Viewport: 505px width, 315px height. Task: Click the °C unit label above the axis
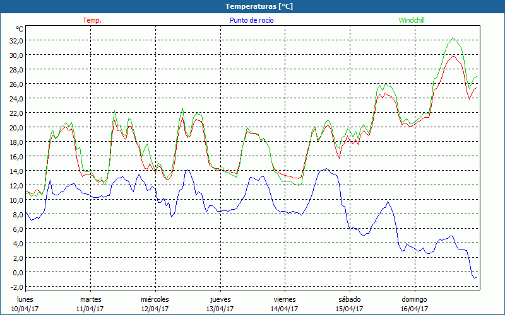coord(20,29)
